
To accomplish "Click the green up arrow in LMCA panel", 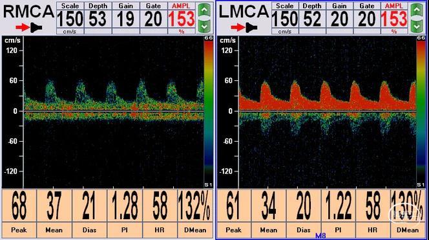I will [417, 11].
